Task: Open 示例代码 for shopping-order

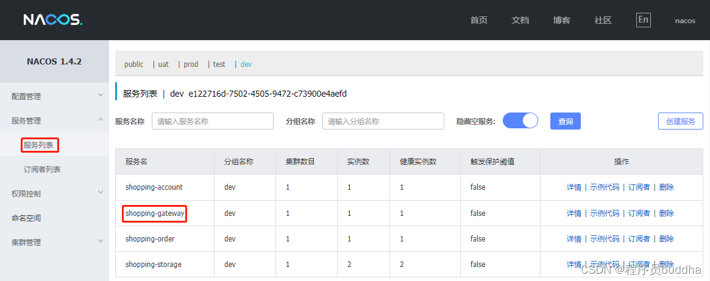Action: tap(605, 238)
